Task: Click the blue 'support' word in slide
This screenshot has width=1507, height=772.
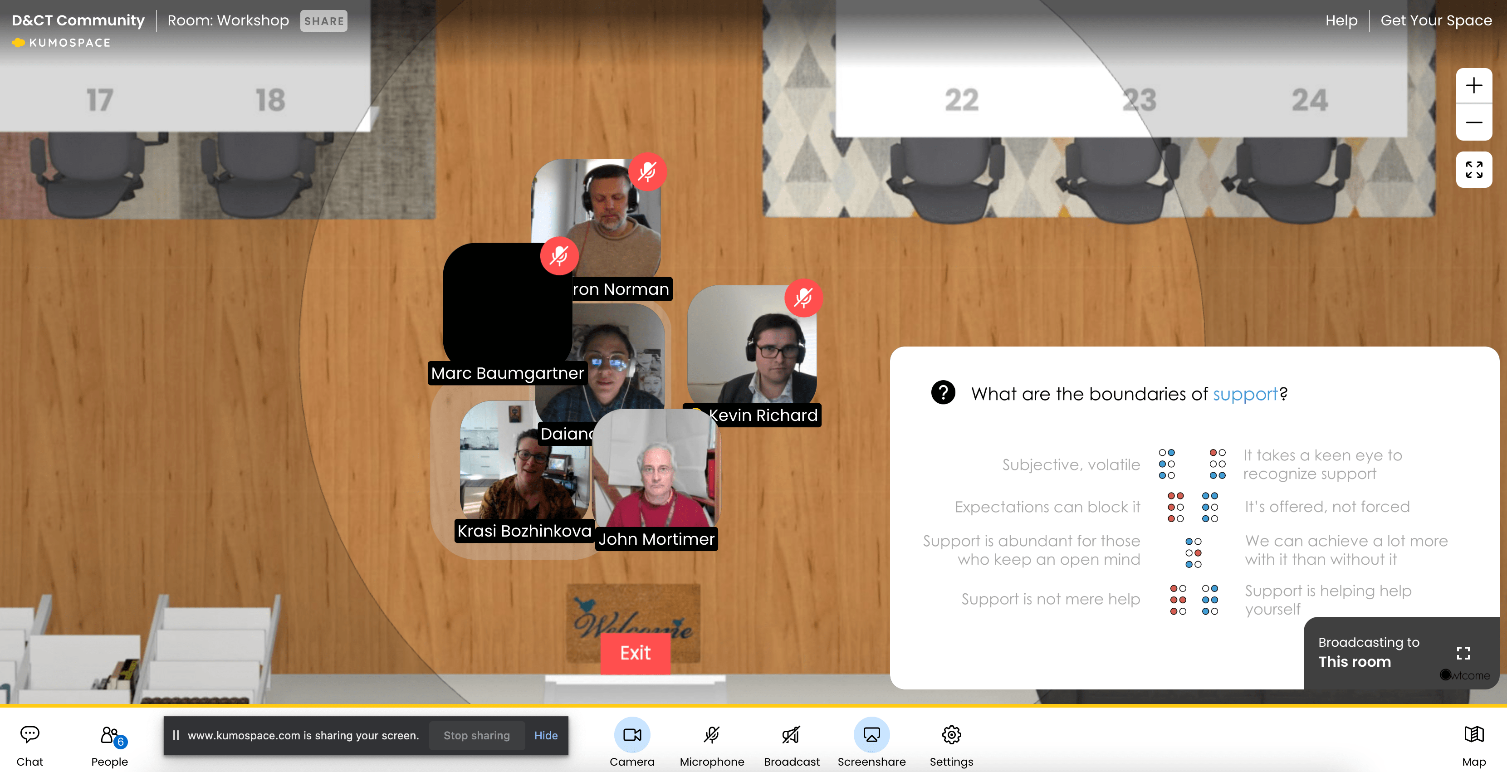Action: click(x=1245, y=394)
